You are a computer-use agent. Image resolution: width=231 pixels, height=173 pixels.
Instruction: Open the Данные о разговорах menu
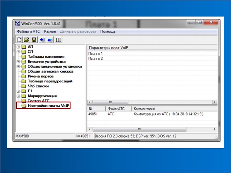tap(78, 32)
